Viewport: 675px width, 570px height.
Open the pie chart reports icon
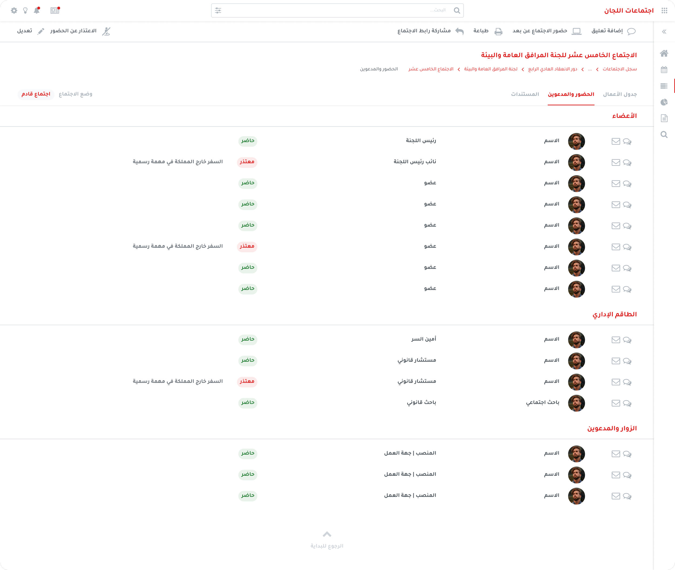tap(664, 102)
